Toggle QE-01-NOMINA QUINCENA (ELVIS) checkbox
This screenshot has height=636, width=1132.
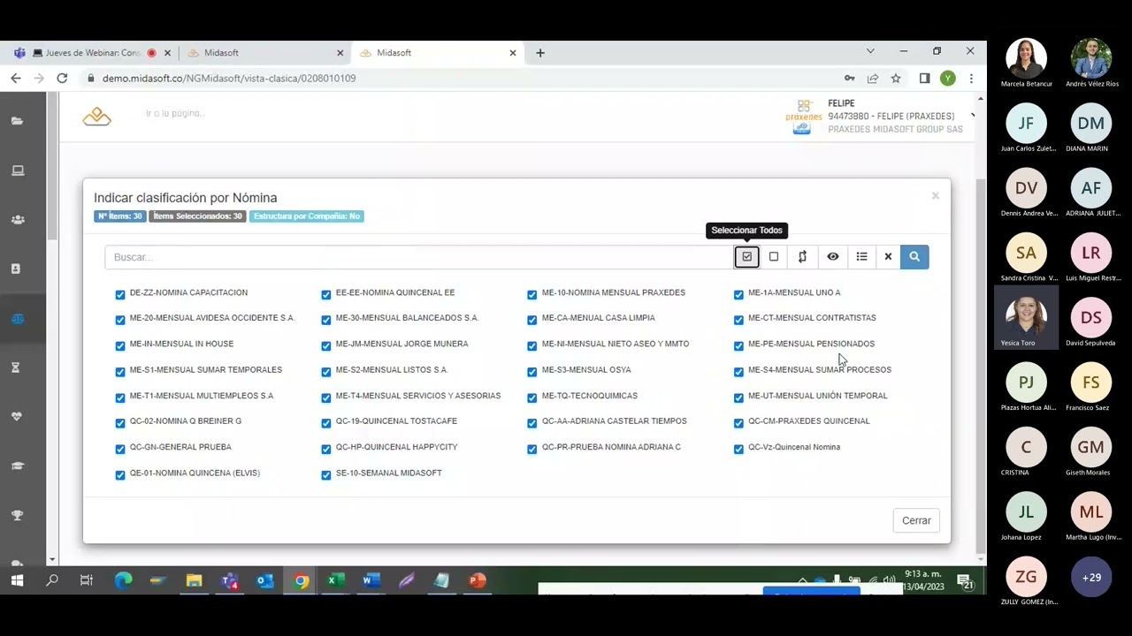(120, 474)
